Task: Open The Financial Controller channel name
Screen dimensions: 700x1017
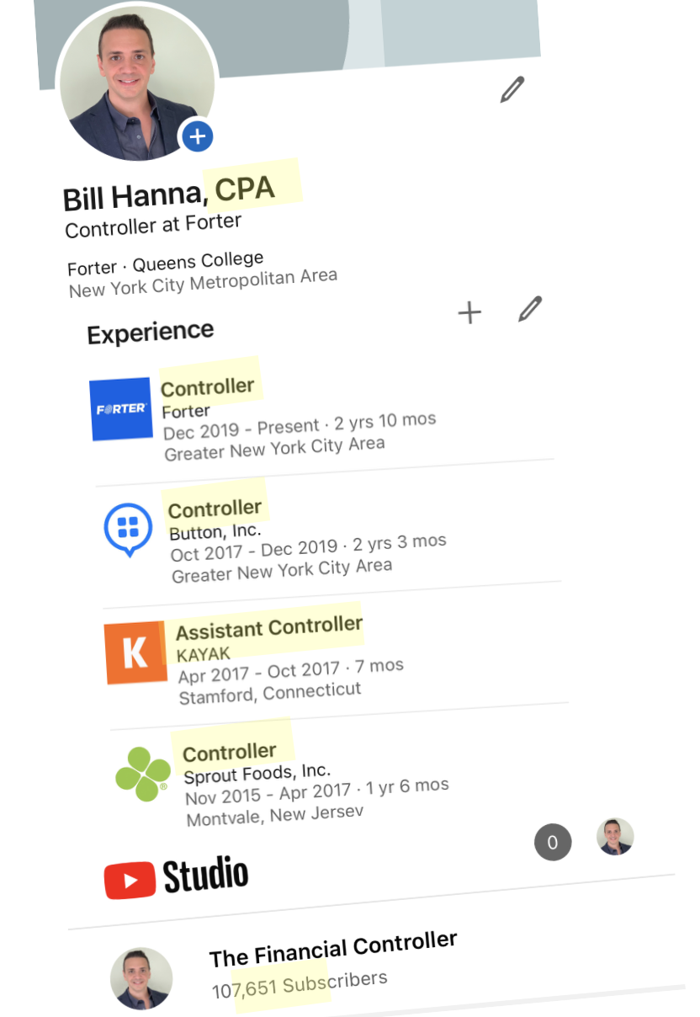Action: (x=333, y=949)
